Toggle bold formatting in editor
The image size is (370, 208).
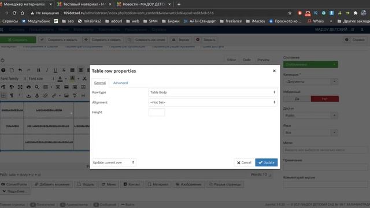pos(39,70)
